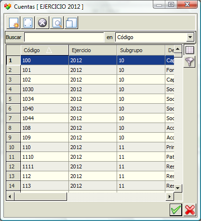The image size is (201, 221).
Task: Select the cell with code 1110
Action: 45,157
